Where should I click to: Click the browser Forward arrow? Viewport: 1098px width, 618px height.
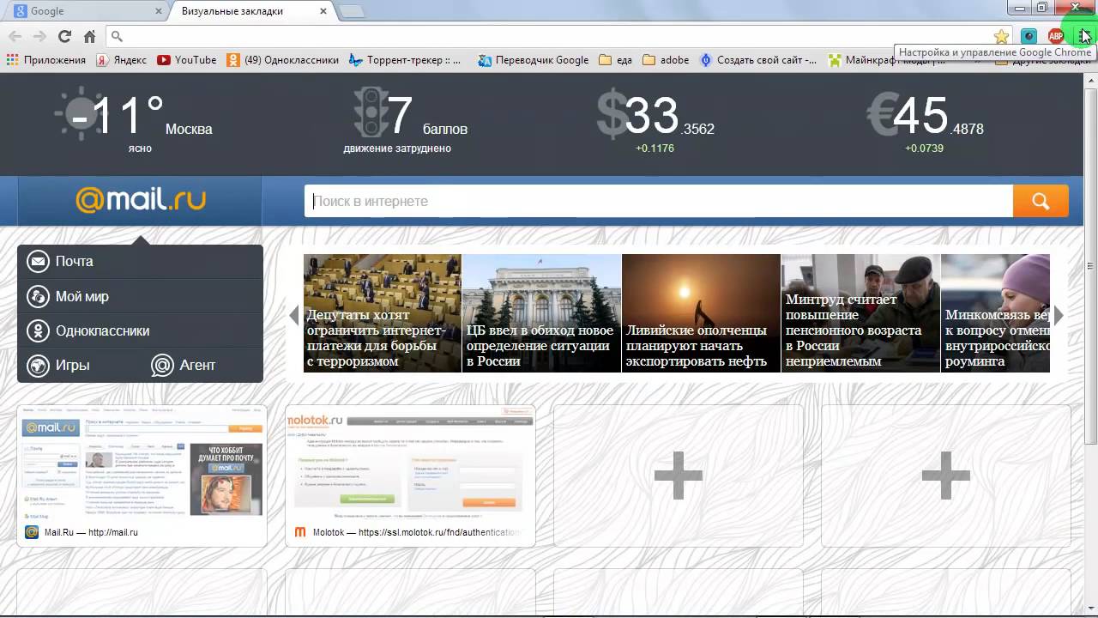[39, 36]
